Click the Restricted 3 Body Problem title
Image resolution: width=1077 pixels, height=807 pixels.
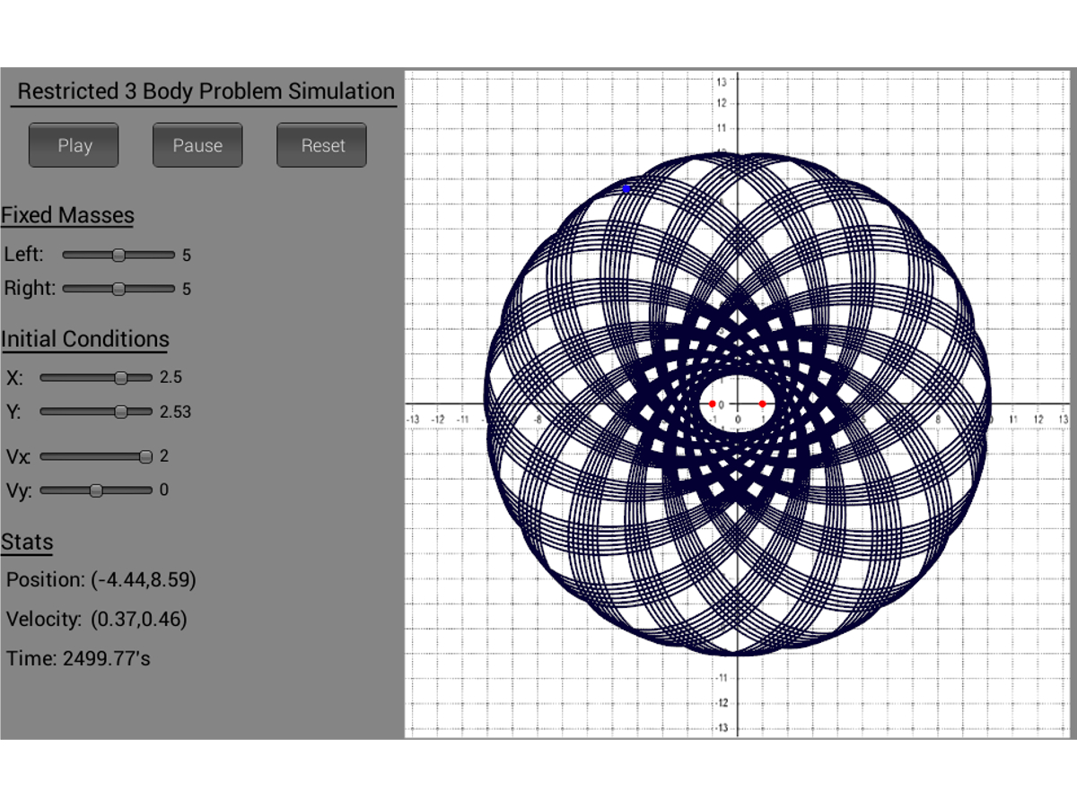click(x=206, y=91)
